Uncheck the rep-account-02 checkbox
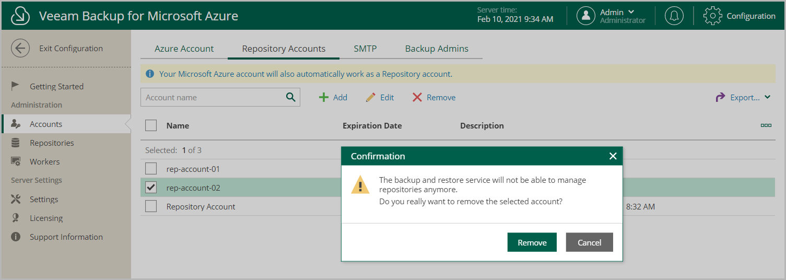 (151, 188)
